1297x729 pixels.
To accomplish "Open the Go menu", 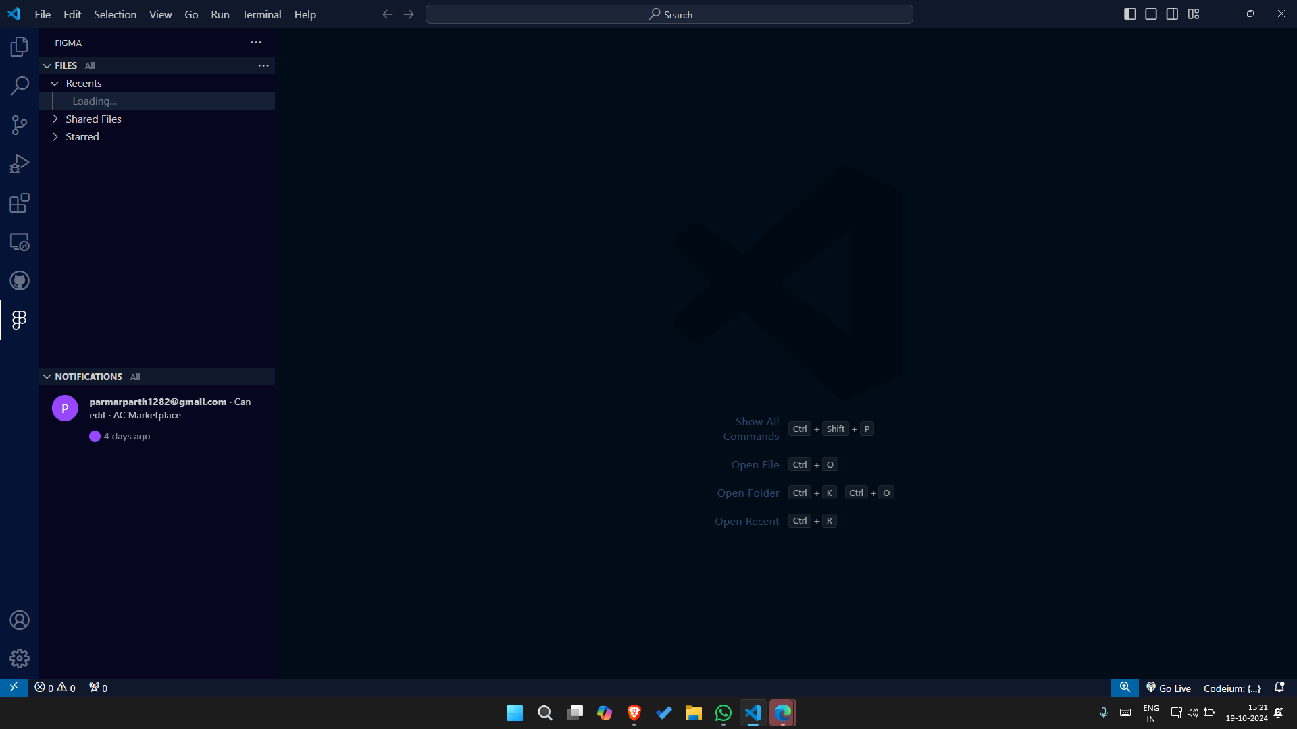I will 191,14.
